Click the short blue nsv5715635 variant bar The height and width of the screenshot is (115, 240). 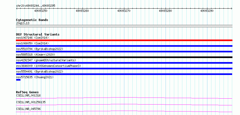click(x=18, y=80)
